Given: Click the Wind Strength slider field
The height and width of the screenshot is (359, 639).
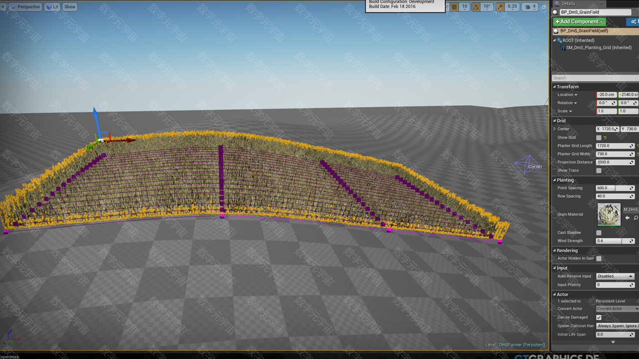Looking at the screenshot, I should 612,241.
